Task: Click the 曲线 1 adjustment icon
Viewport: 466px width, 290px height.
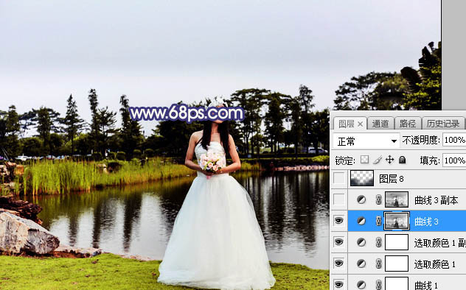Action: point(361,285)
